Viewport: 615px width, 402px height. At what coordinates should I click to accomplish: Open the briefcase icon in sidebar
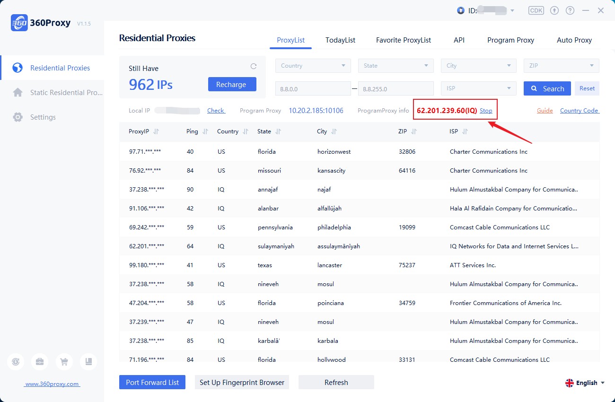pos(40,362)
